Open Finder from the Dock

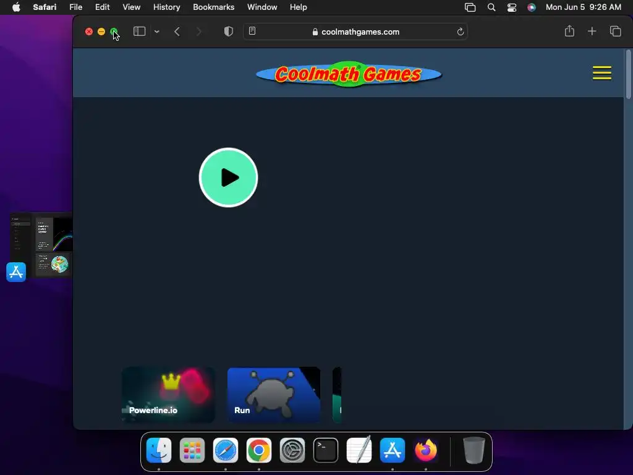click(x=159, y=450)
